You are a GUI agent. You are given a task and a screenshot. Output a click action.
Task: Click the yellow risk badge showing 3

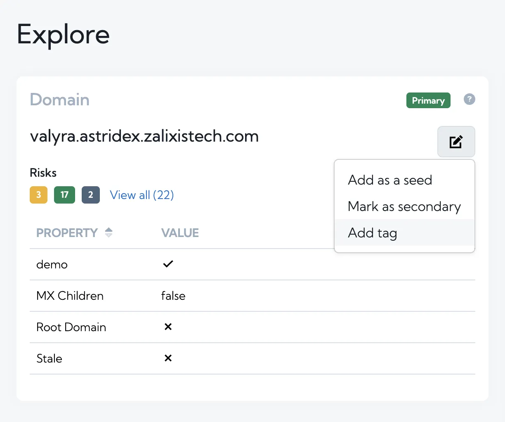(38, 195)
